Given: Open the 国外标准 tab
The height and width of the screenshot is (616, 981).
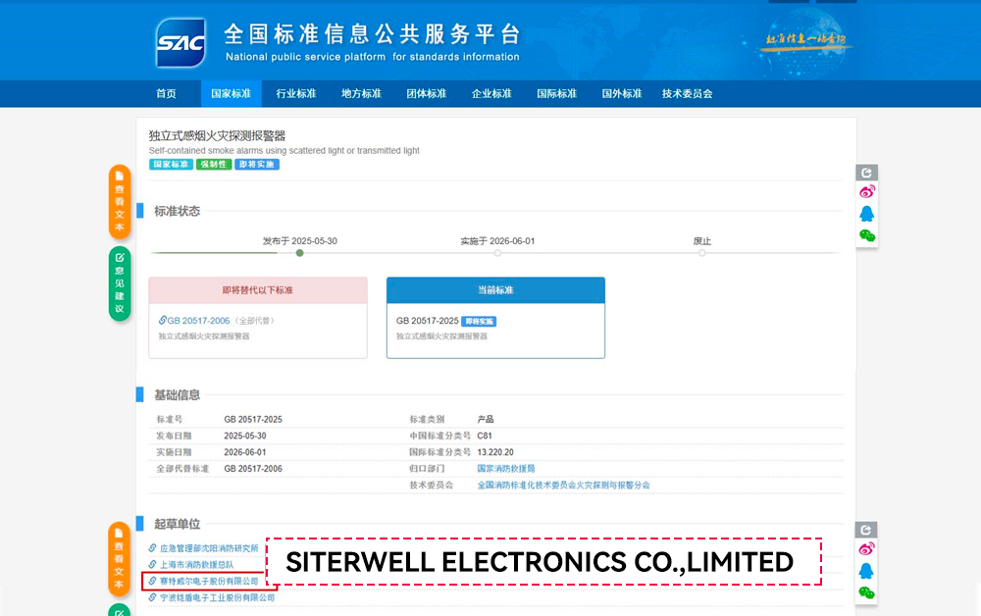Looking at the screenshot, I should [x=621, y=94].
